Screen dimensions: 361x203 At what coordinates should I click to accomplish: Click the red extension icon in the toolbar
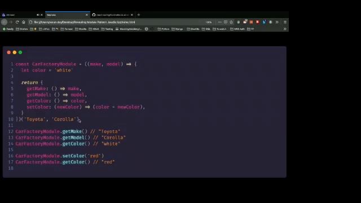click(258, 22)
